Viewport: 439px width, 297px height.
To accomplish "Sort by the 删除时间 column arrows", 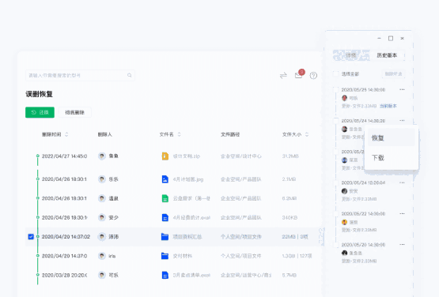I will [x=66, y=134].
